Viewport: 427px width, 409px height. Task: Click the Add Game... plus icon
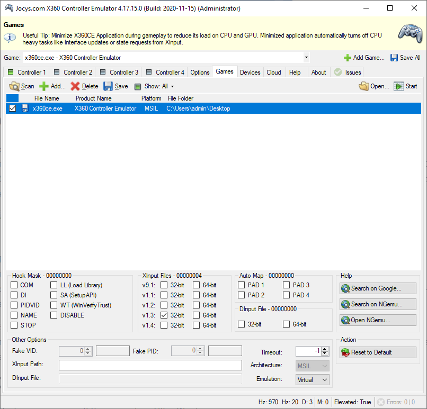point(348,58)
